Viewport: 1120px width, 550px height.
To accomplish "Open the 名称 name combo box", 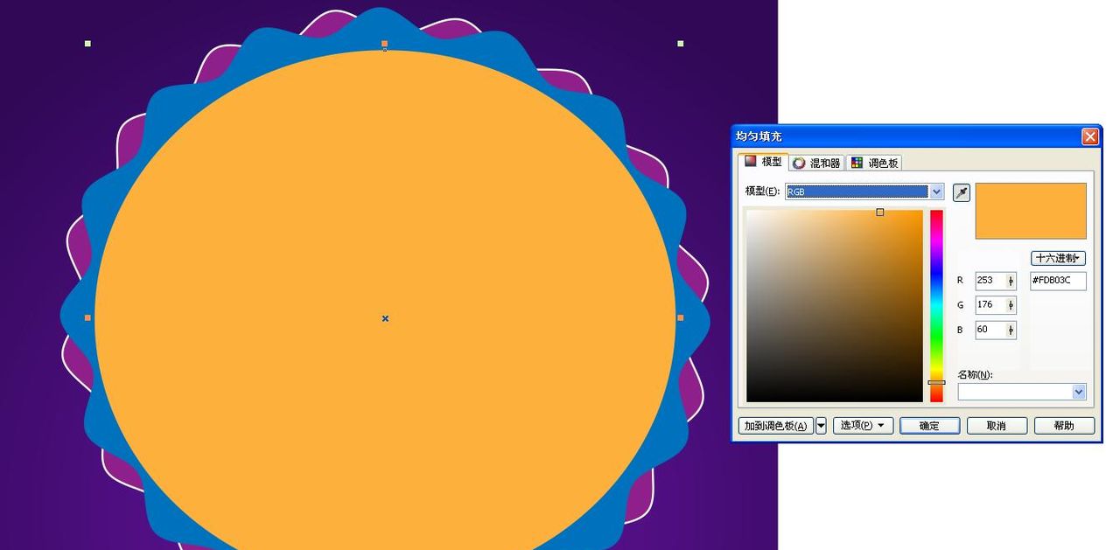I will tap(1022, 392).
